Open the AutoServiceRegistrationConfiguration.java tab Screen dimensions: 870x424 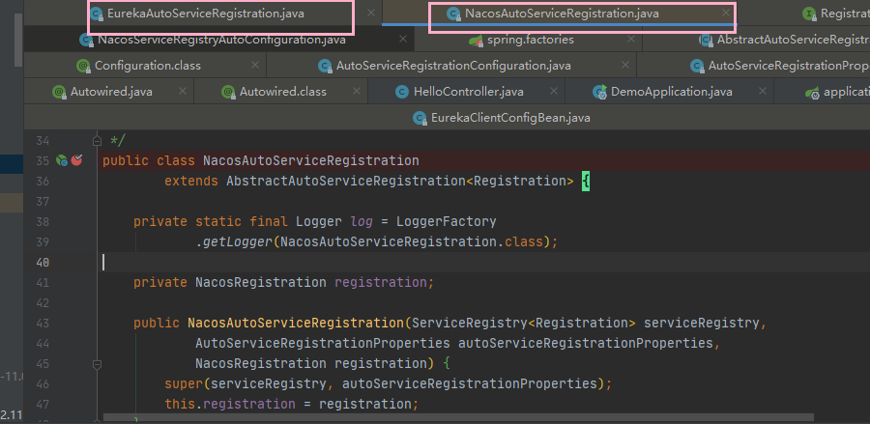453,66
